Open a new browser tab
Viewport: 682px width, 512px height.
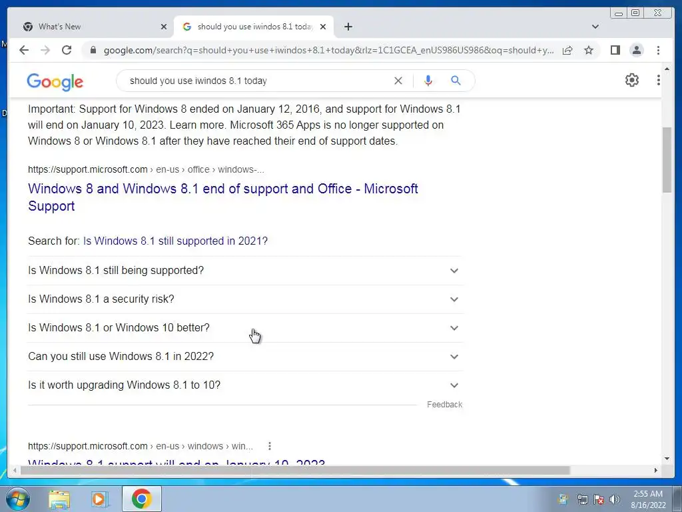348,27
